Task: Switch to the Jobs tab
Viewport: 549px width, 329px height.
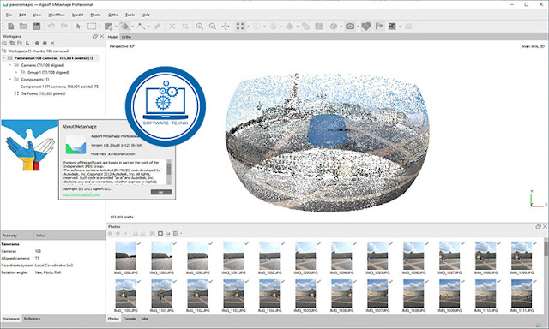Action: pyautogui.click(x=144, y=319)
